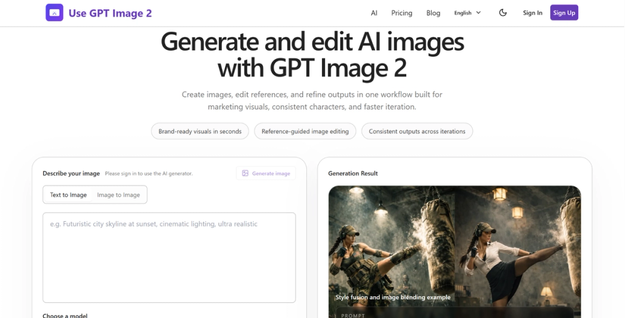Screen dimensions: 625x318
Task: Click the Use GPT Image 2 title link
Action: click(x=110, y=12)
